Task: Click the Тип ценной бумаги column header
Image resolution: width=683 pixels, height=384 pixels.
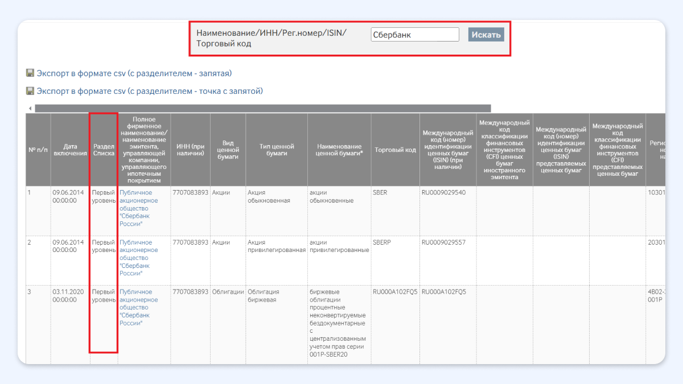Action: point(277,150)
